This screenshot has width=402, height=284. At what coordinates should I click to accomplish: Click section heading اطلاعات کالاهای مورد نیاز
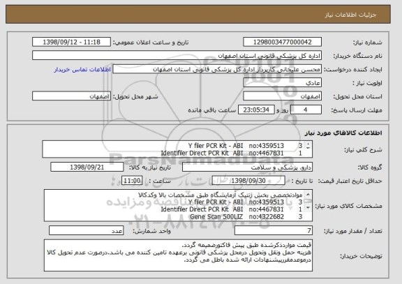343,133
